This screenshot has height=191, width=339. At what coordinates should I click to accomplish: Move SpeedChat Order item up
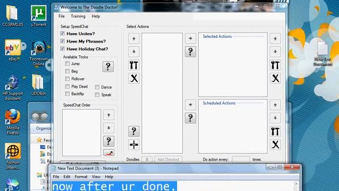[109, 115]
